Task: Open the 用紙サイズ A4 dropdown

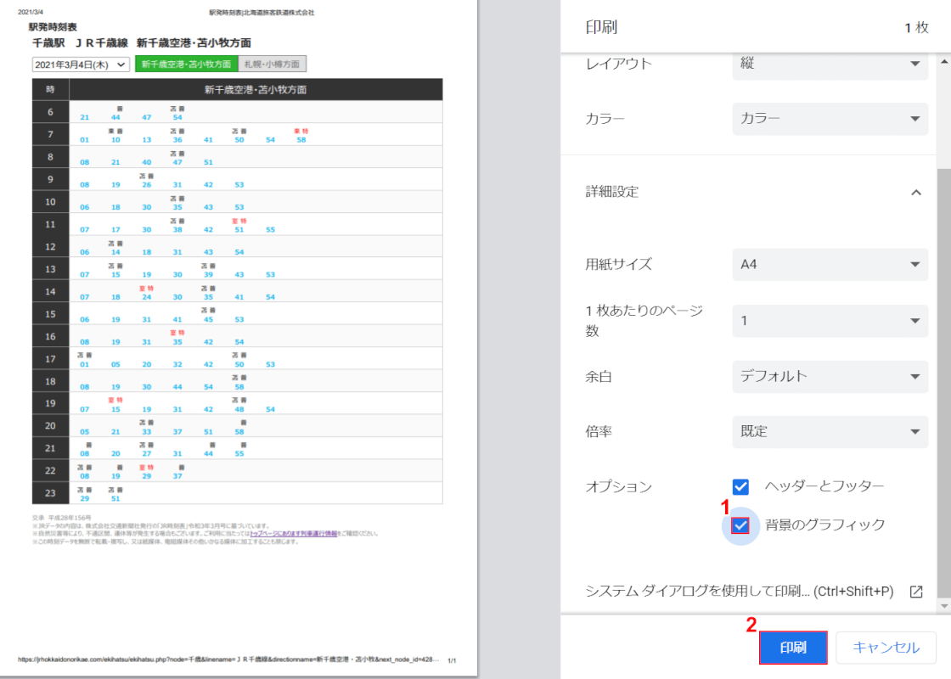Action: [830, 264]
